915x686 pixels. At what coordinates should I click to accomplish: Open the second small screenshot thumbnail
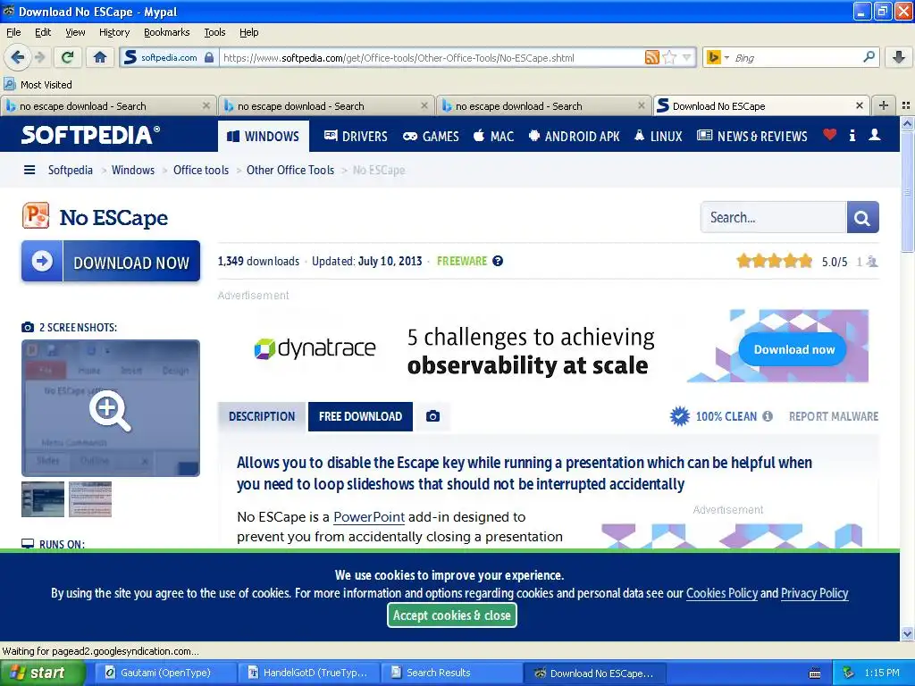pyautogui.click(x=90, y=499)
